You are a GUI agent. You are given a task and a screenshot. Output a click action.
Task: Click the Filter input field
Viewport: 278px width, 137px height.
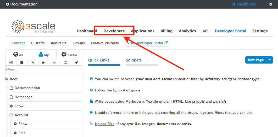click(x=44, y=70)
